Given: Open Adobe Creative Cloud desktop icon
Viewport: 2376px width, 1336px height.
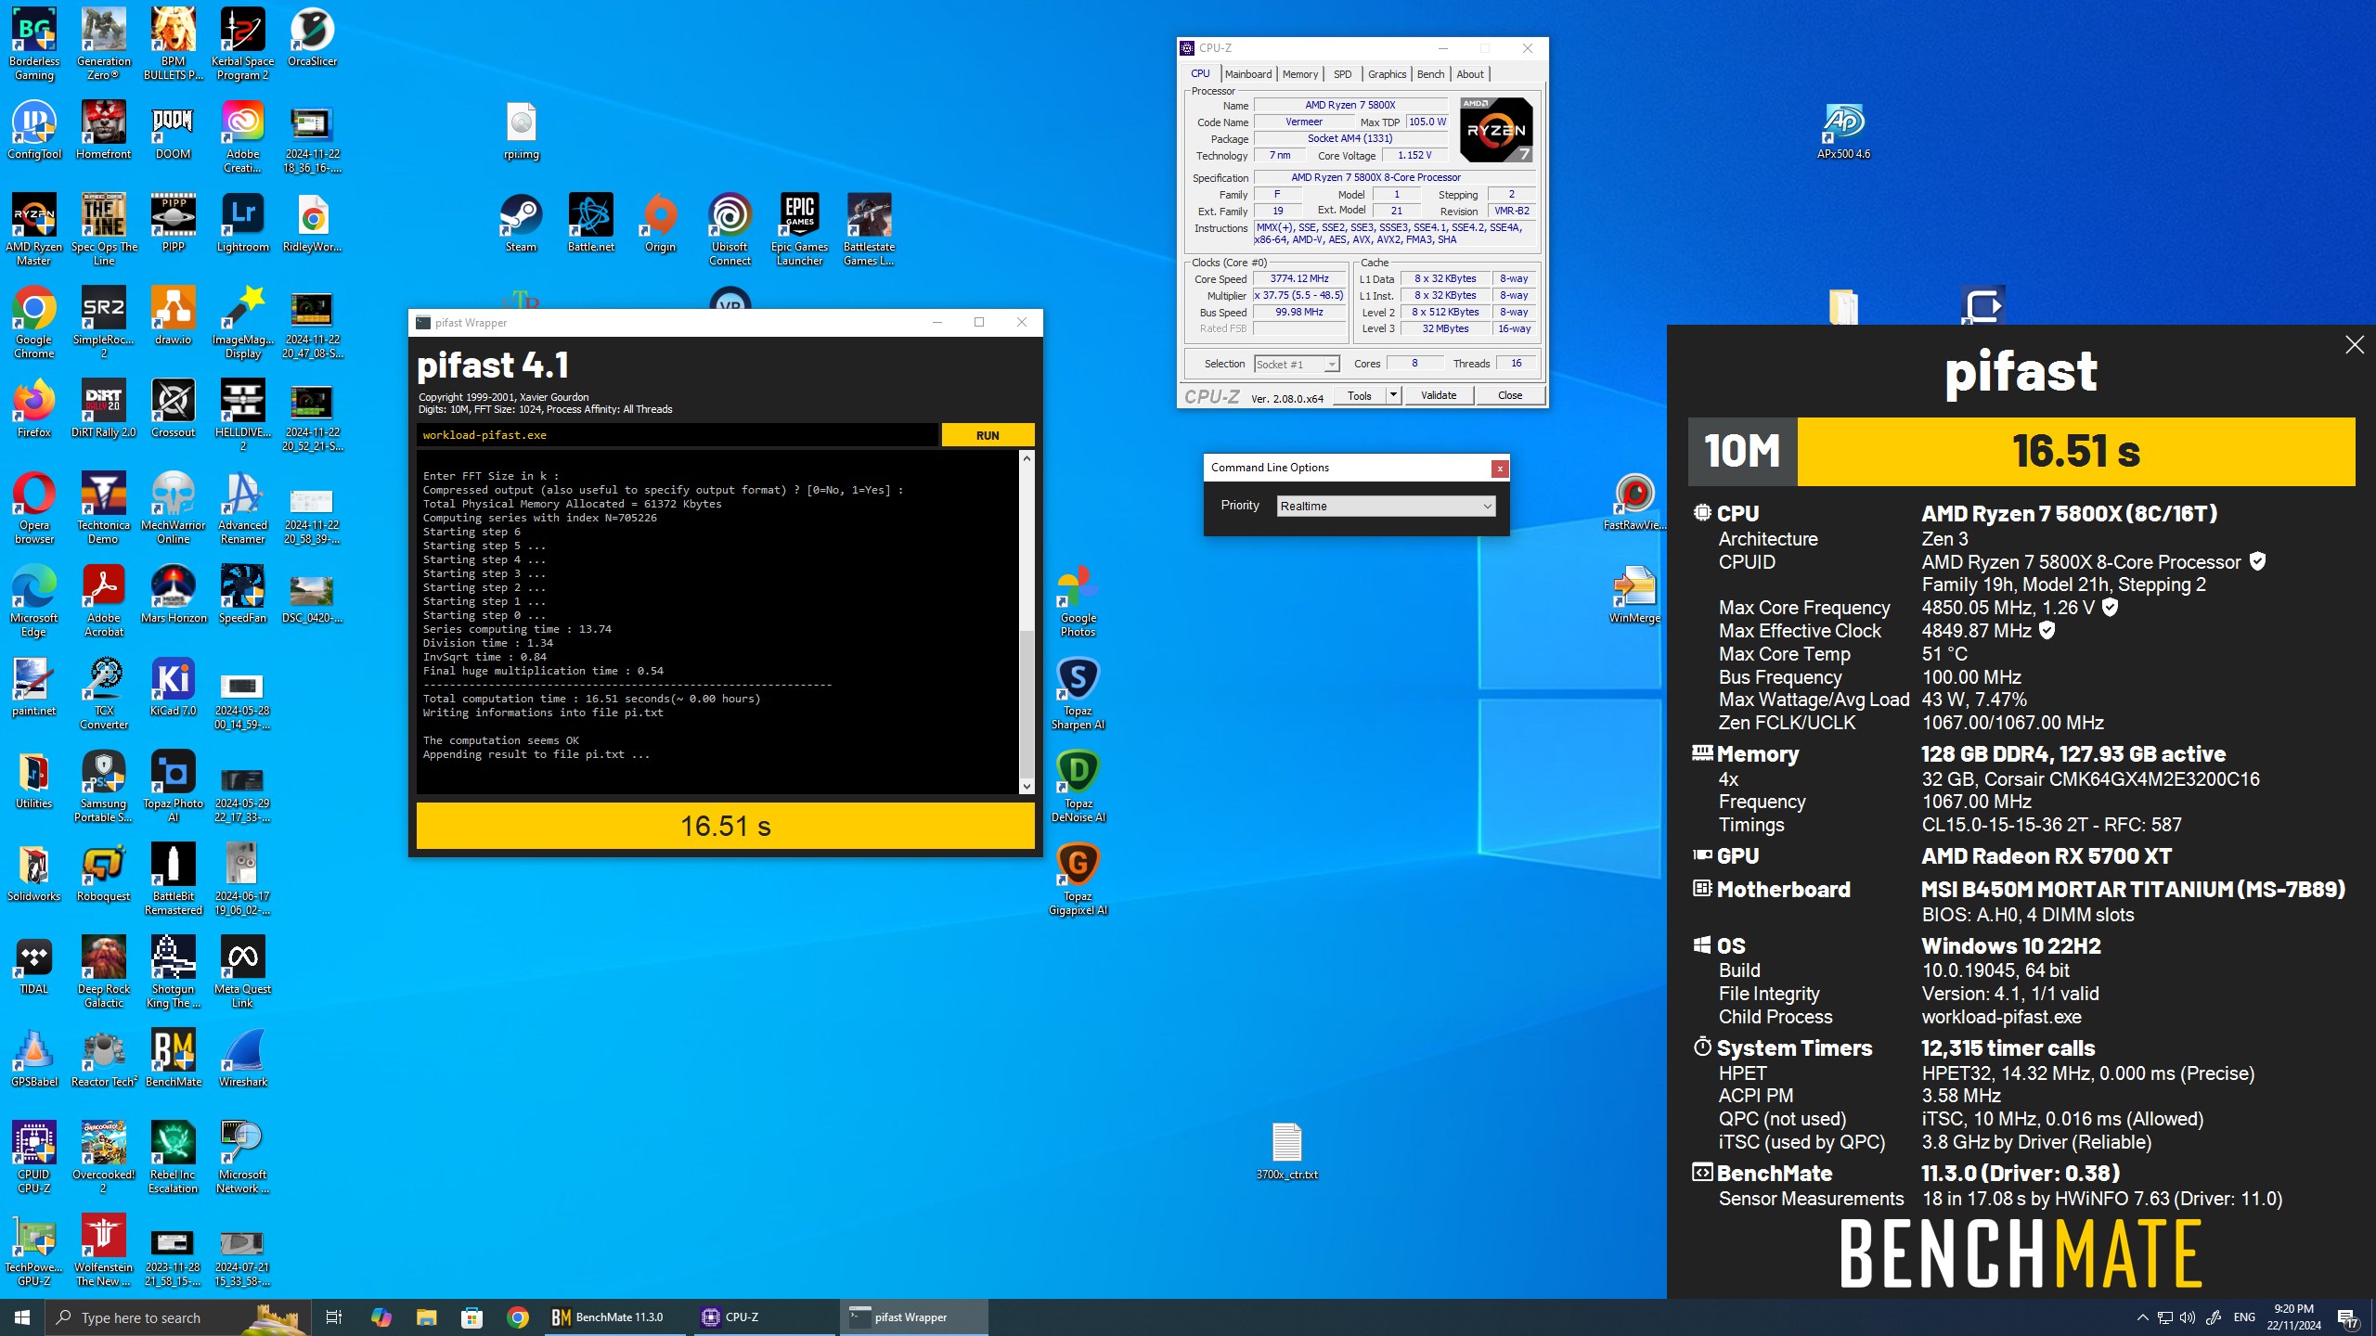Looking at the screenshot, I should coord(242,136).
